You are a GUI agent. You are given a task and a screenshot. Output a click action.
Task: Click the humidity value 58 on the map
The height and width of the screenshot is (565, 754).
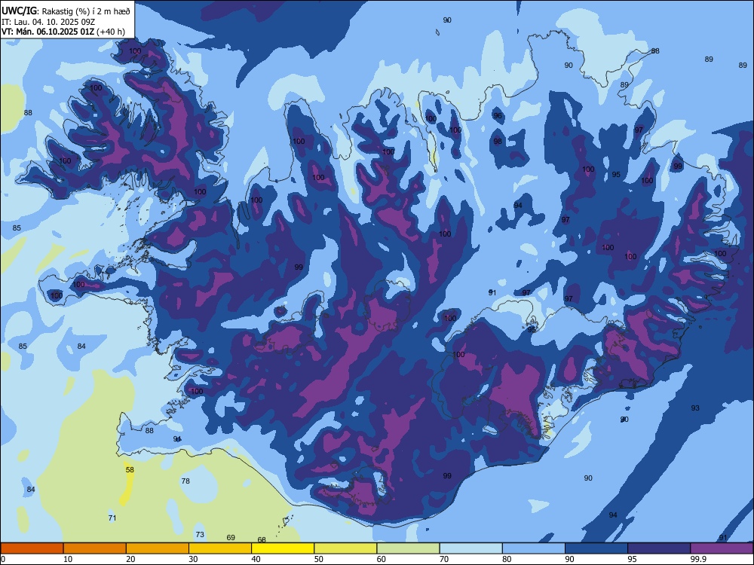(130, 470)
